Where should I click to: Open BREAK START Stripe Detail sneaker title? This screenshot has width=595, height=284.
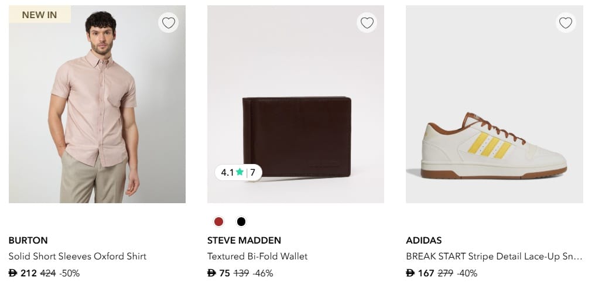pos(494,256)
